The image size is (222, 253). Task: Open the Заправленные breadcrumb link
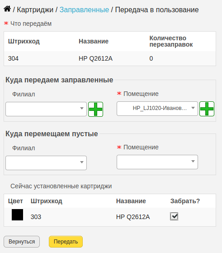(x=84, y=10)
